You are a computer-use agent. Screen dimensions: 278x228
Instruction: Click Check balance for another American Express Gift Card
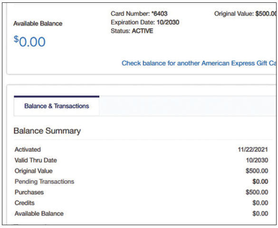[199, 63]
